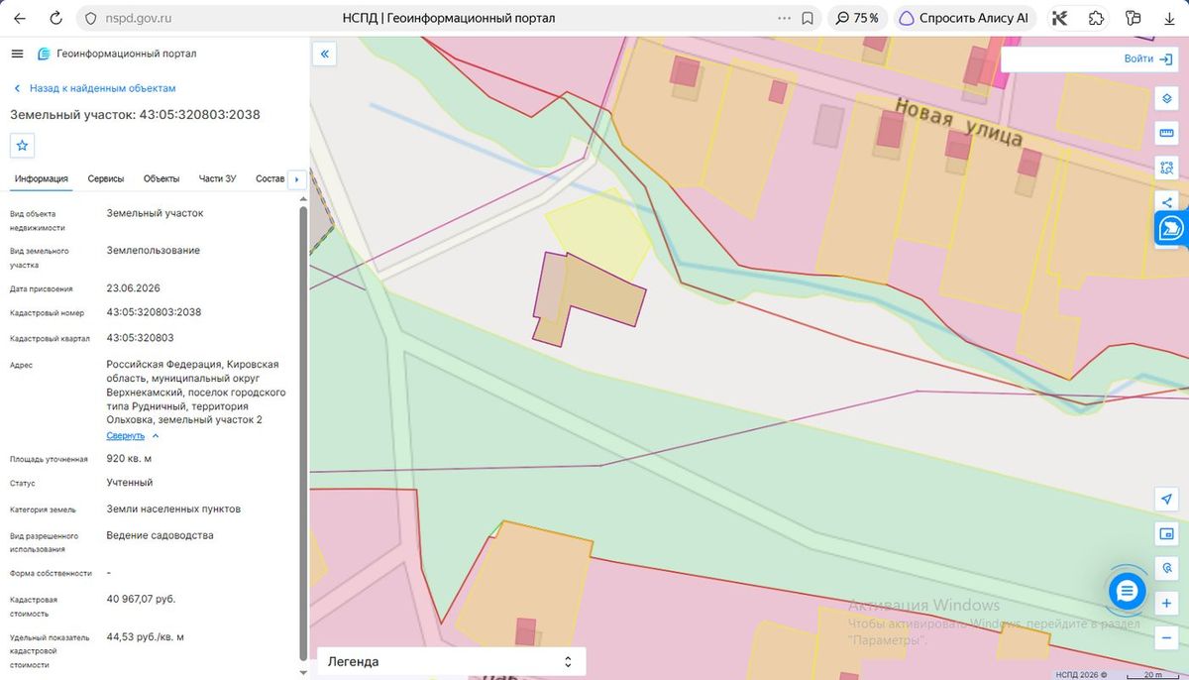Open the browser extensions puzzle icon

(x=1096, y=18)
